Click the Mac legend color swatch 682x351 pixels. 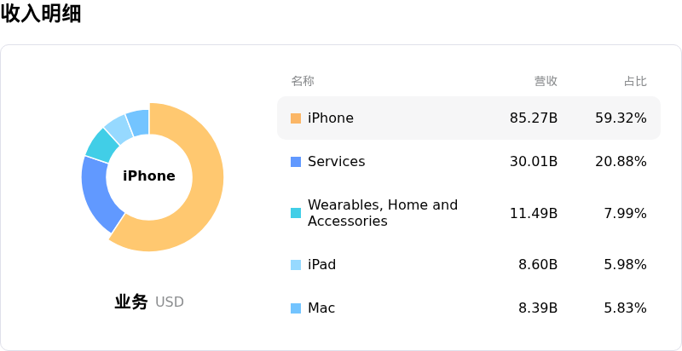[296, 308]
